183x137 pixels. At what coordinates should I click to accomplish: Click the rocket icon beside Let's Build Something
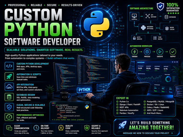[x=122, y=125]
